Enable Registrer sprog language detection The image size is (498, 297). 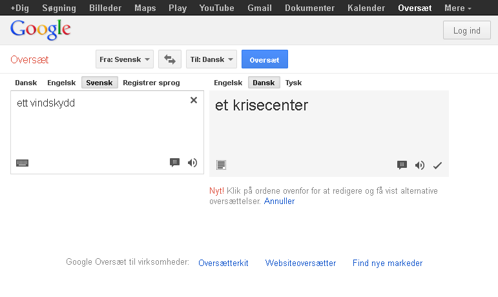tap(151, 83)
